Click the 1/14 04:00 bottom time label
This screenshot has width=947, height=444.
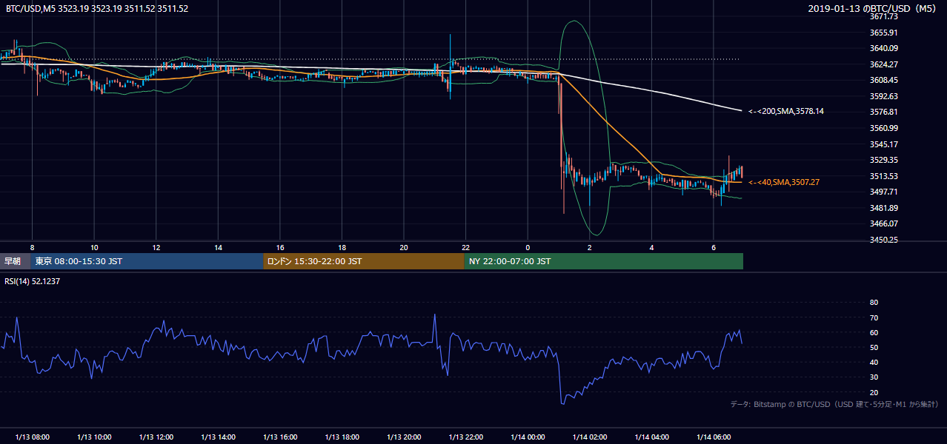651,437
